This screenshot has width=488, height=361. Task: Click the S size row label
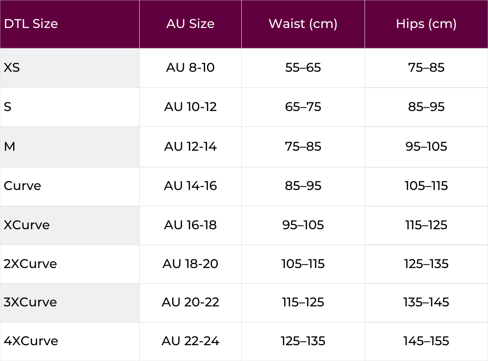pos(8,107)
